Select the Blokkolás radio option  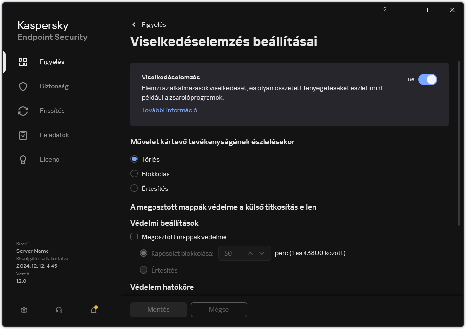[134, 173]
